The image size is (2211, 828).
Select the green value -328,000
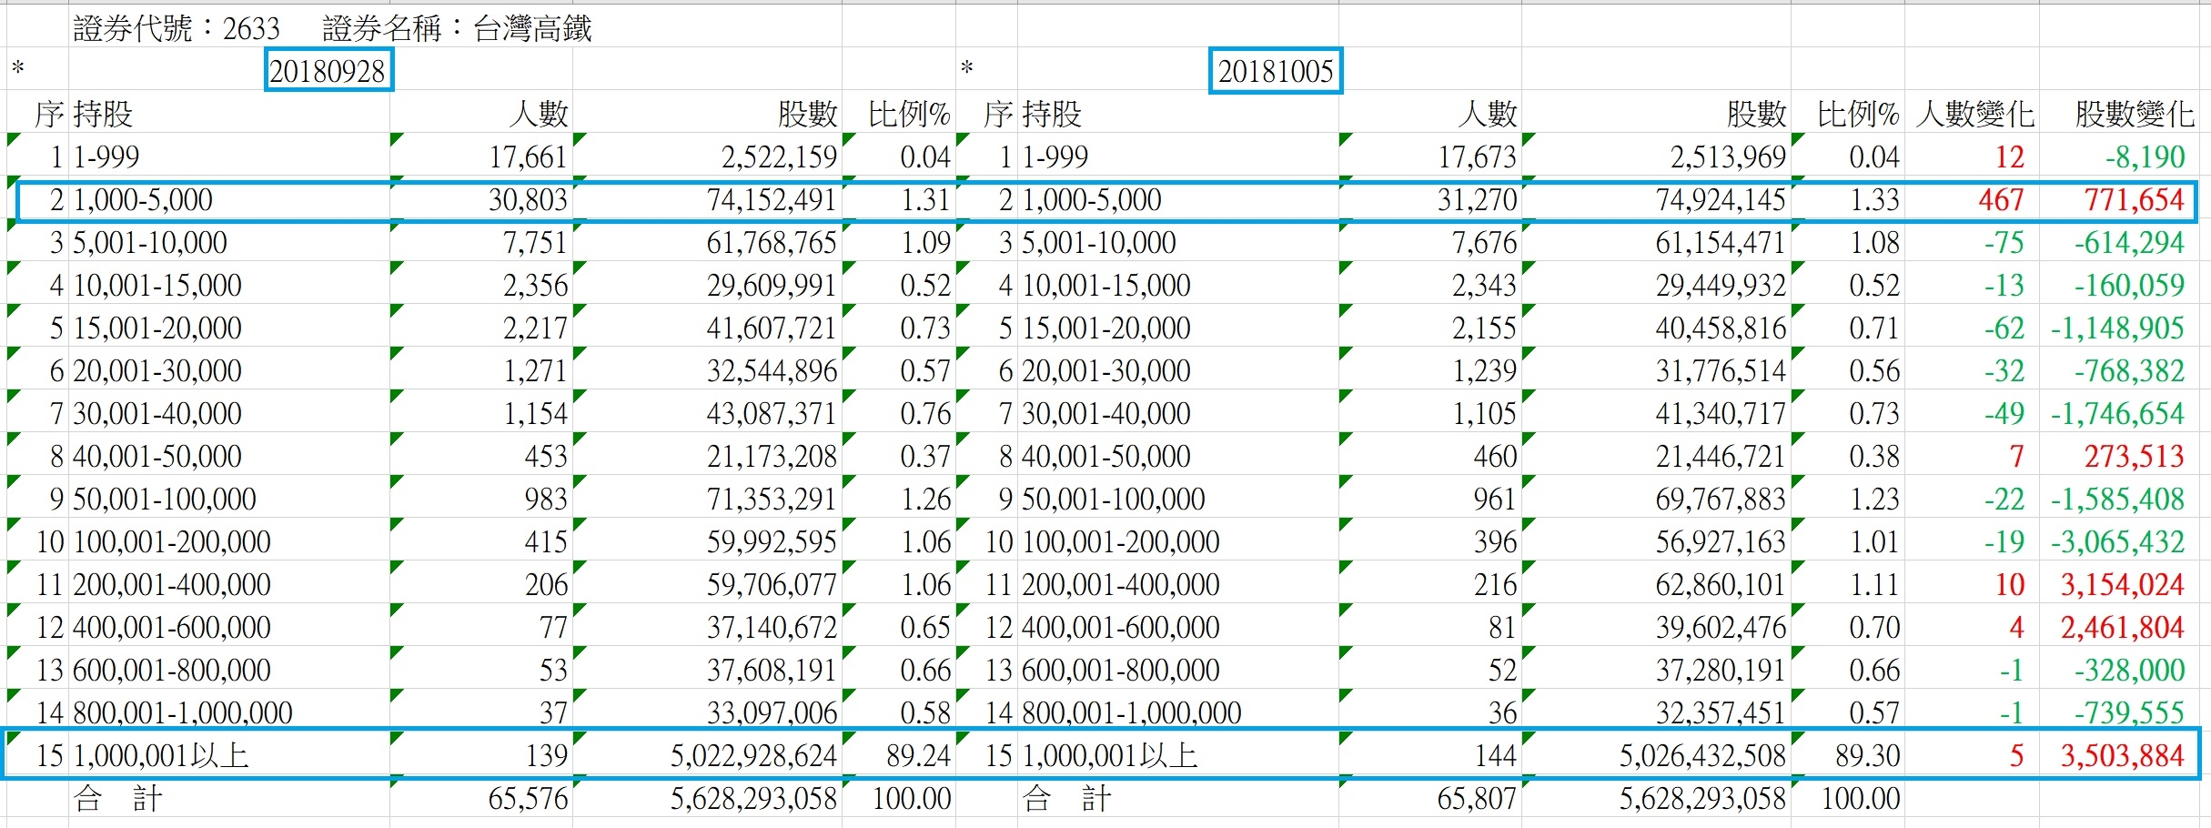(2129, 670)
